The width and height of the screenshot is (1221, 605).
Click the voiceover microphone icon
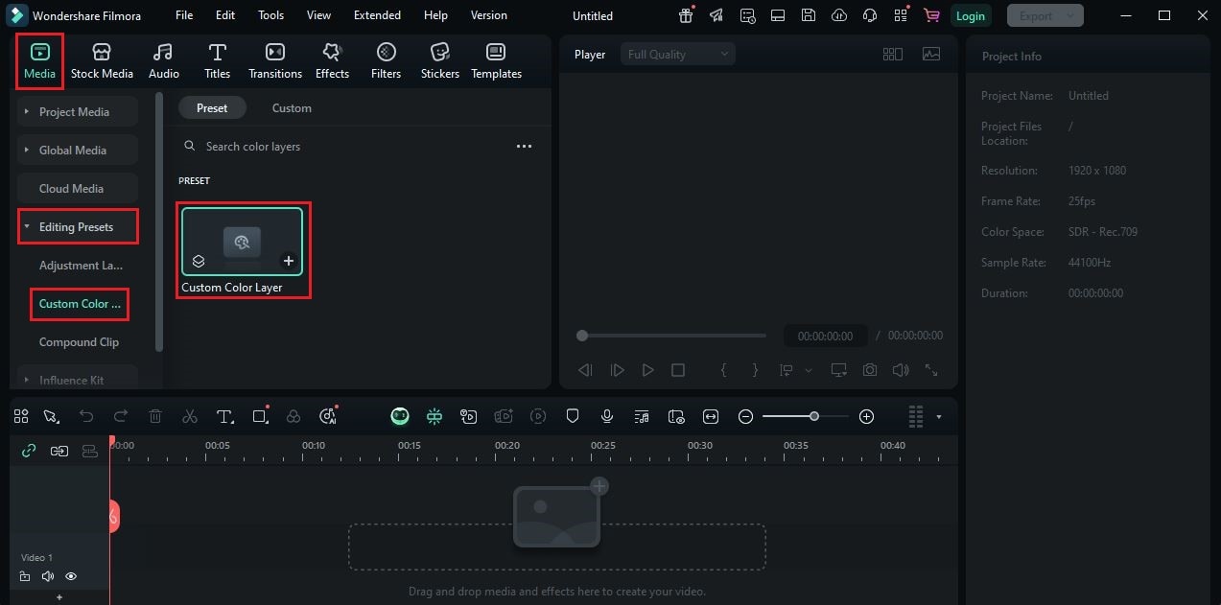click(x=607, y=416)
